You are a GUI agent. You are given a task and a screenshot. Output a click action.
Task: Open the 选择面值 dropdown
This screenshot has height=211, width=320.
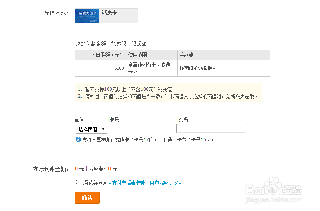tap(91, 129)
